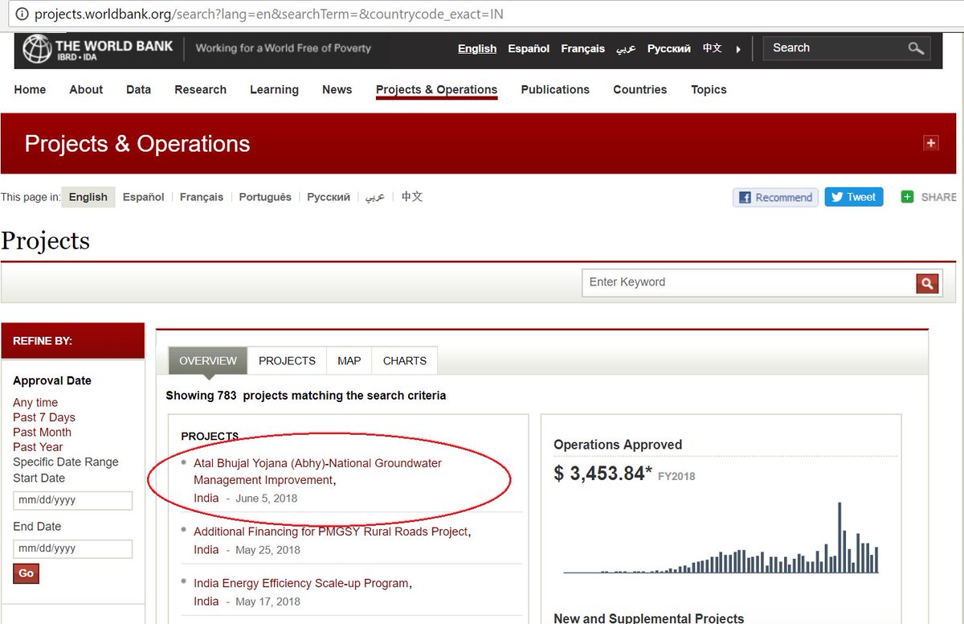The image size is (964, 624).
Task: Select 中文 in 'This page in' row
Action: 412,197
